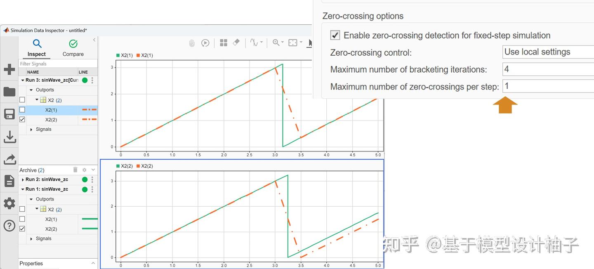Screen dimensions: 594x269
Task: Uncheck the X2(2) checkbox under Run 3
Action: pos(22,119)
